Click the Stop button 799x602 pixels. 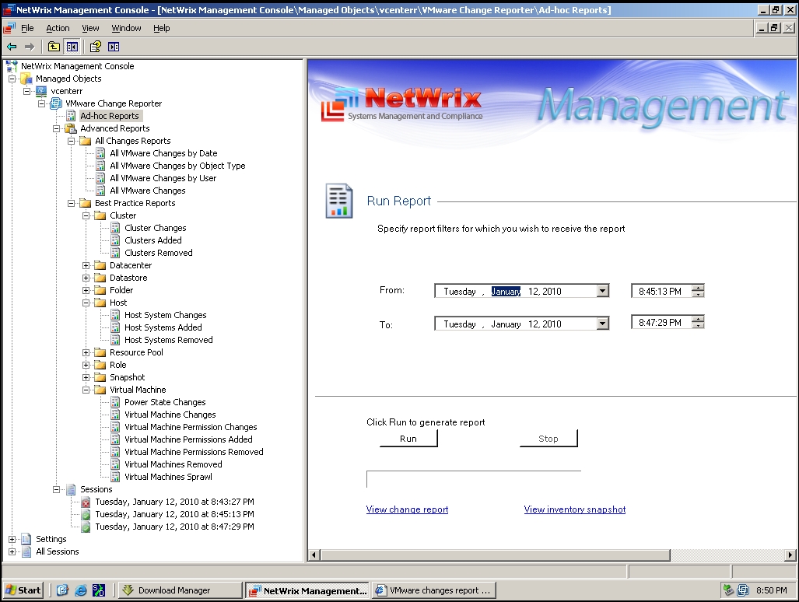pyautogui.click(x=548, y=439)
